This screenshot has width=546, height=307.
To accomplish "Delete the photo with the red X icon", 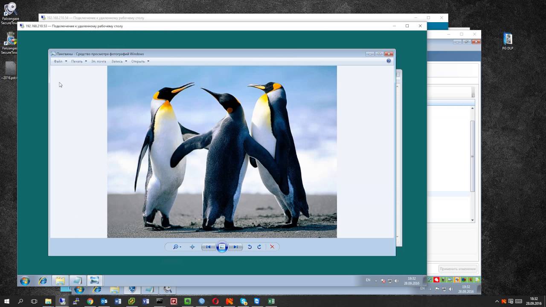I will coord(272,247).
